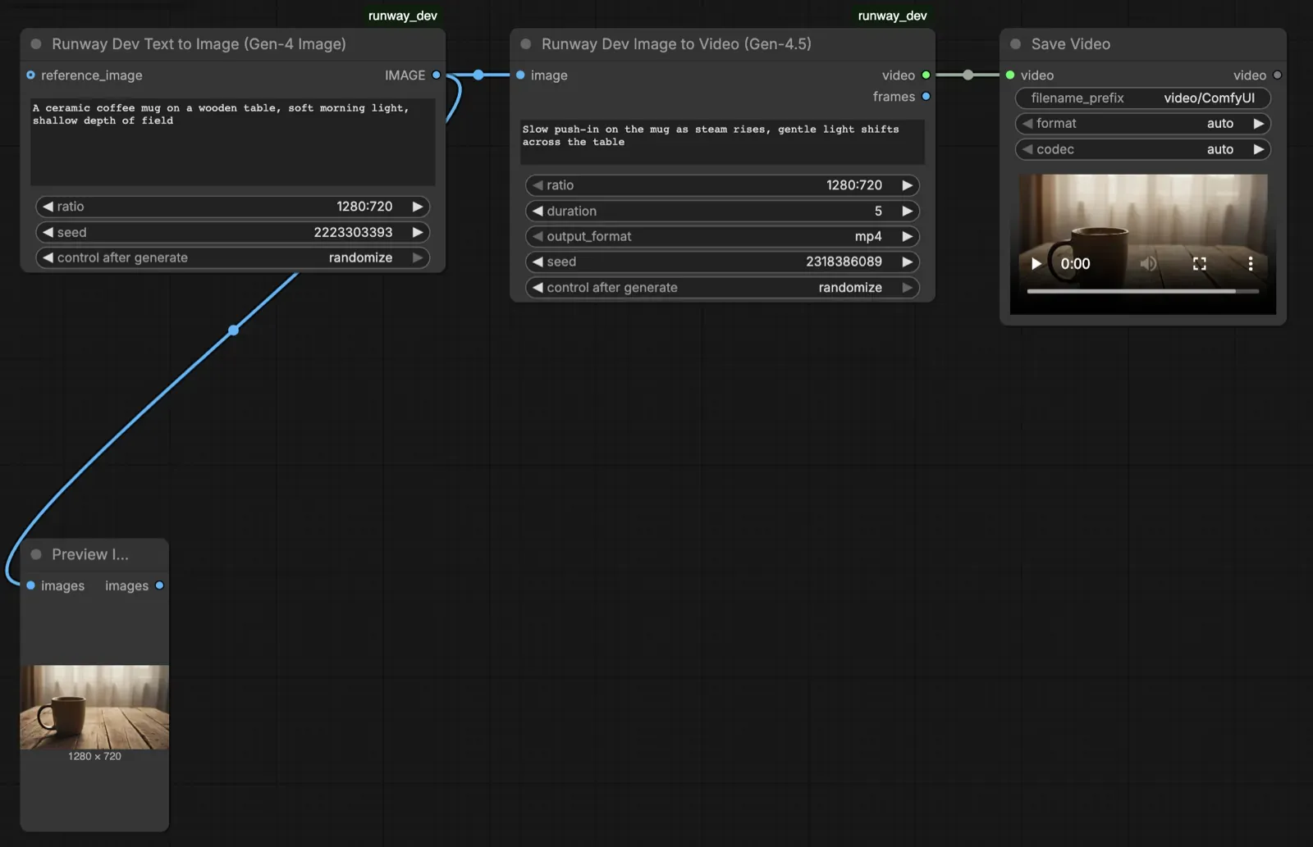
Task: Click the image input socket on Image to Video
Action: 520,75
